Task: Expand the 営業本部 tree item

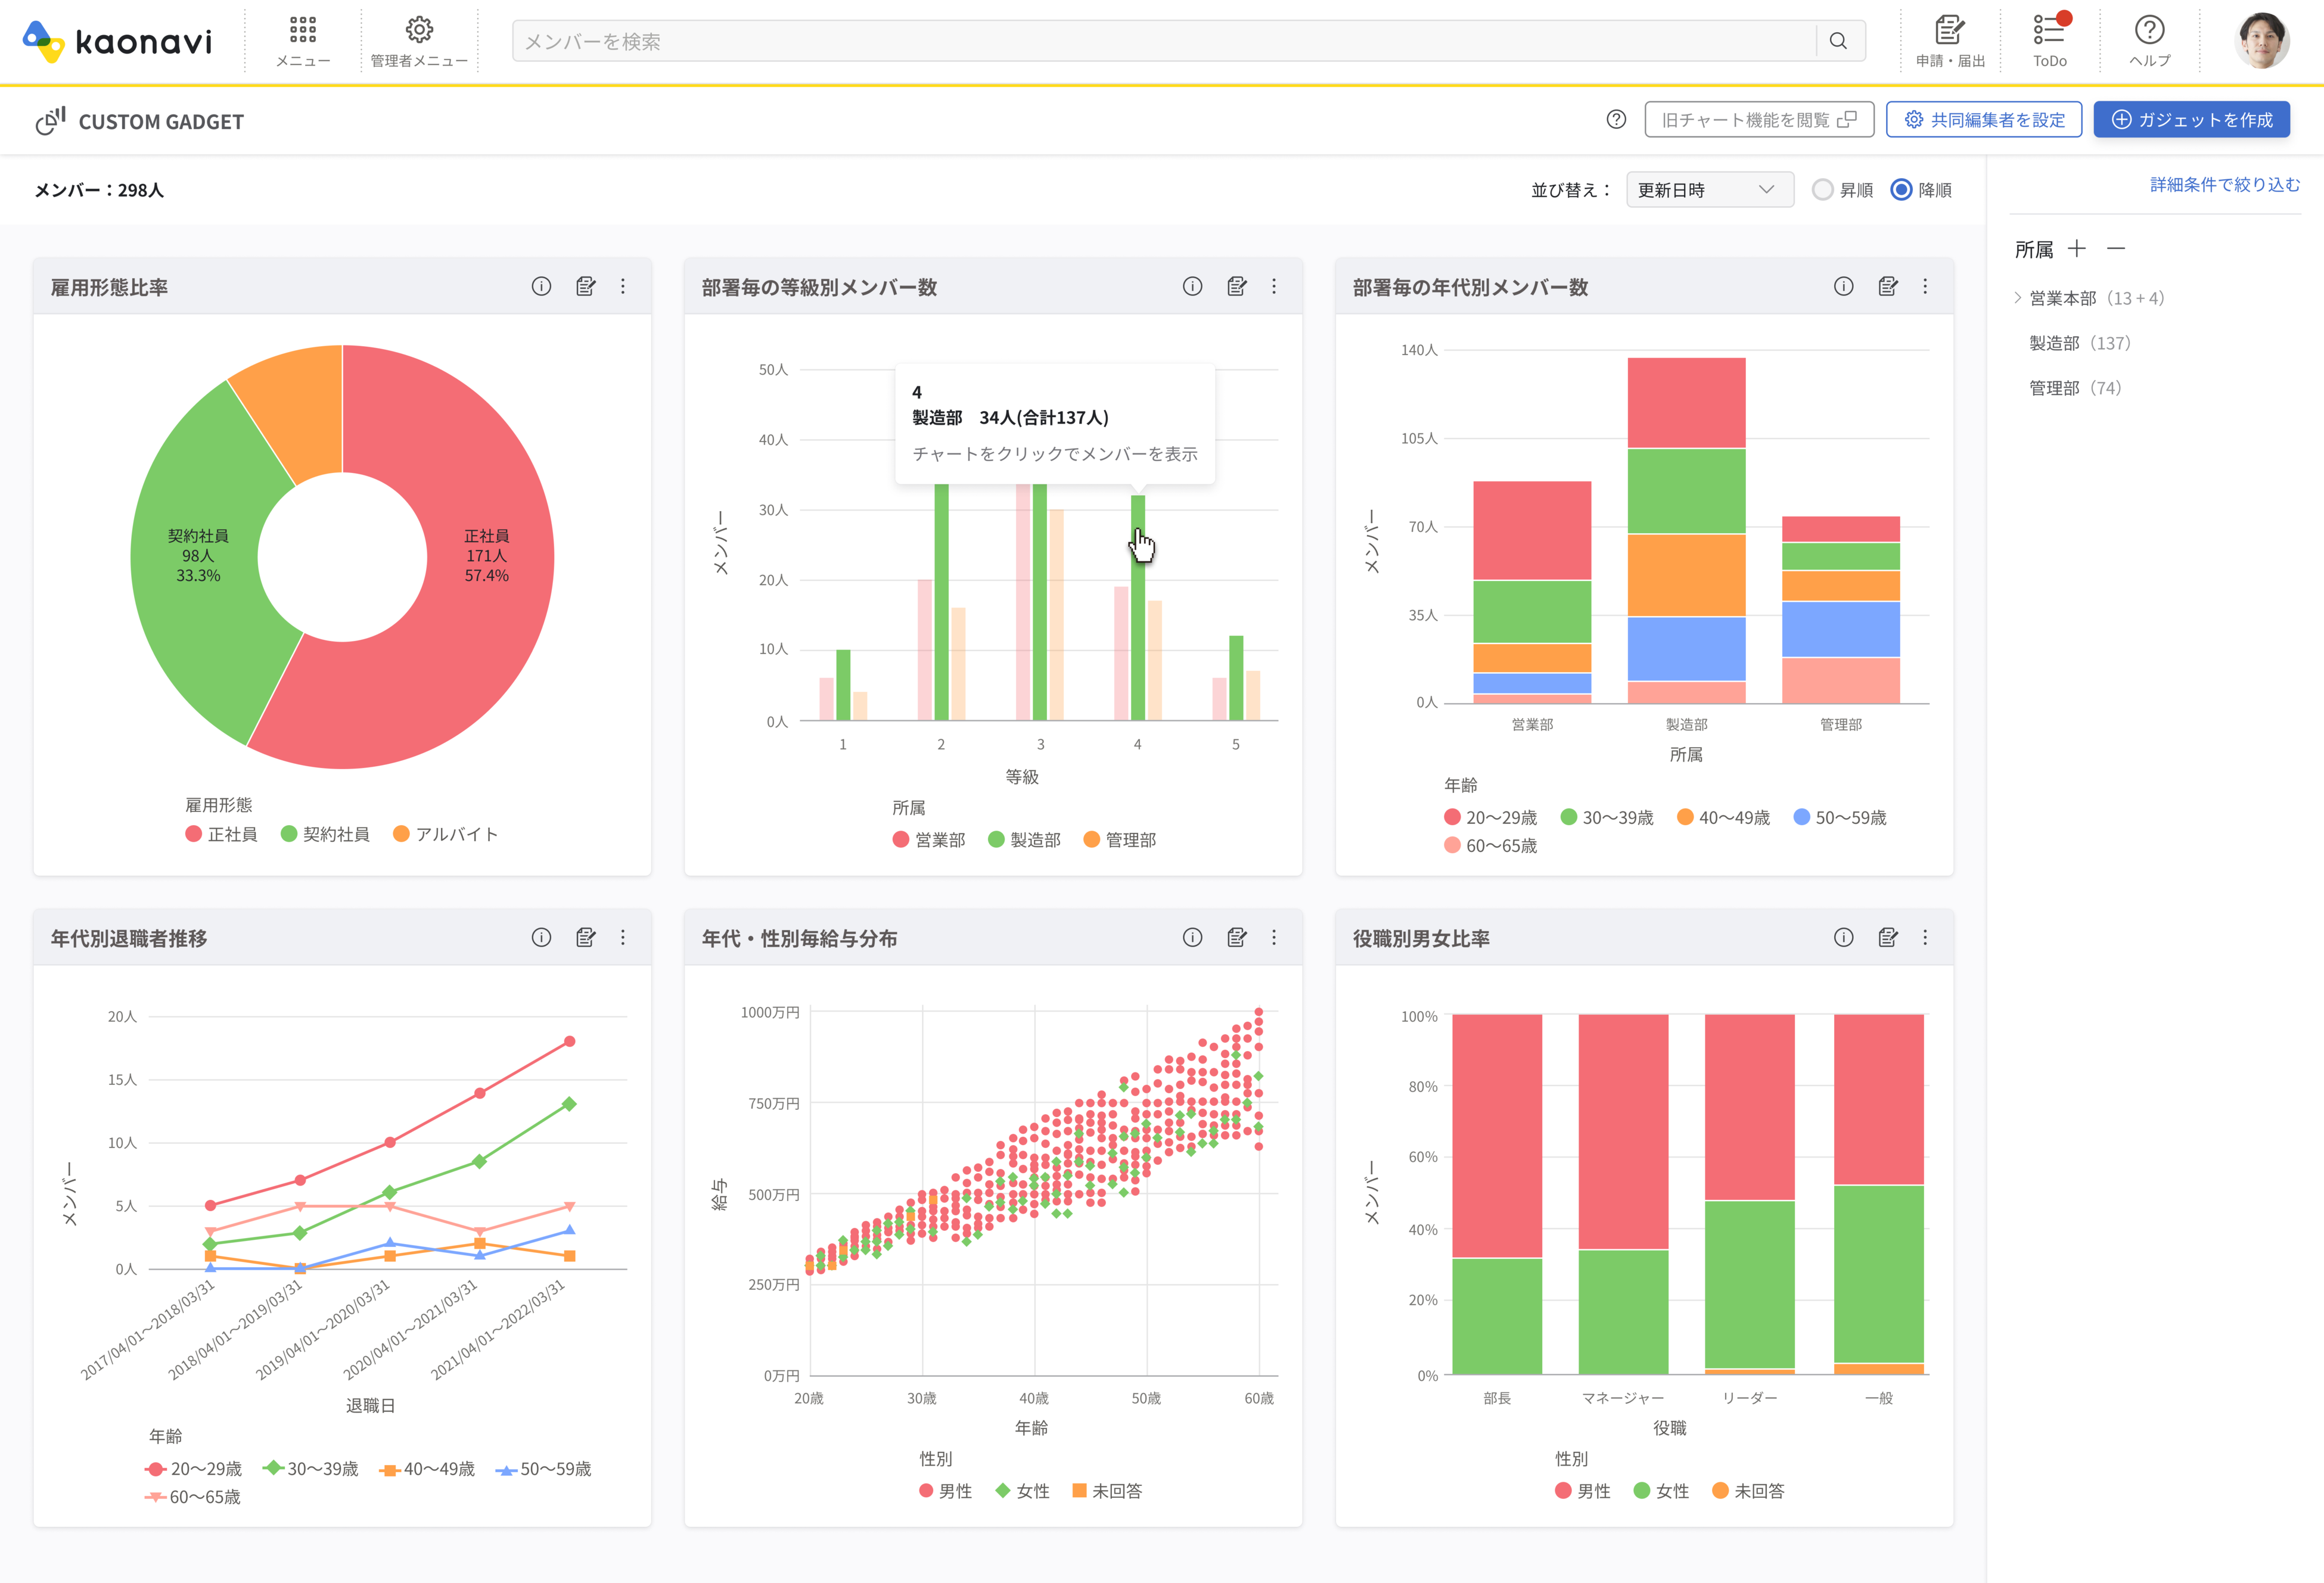Action: [2018, 298]
